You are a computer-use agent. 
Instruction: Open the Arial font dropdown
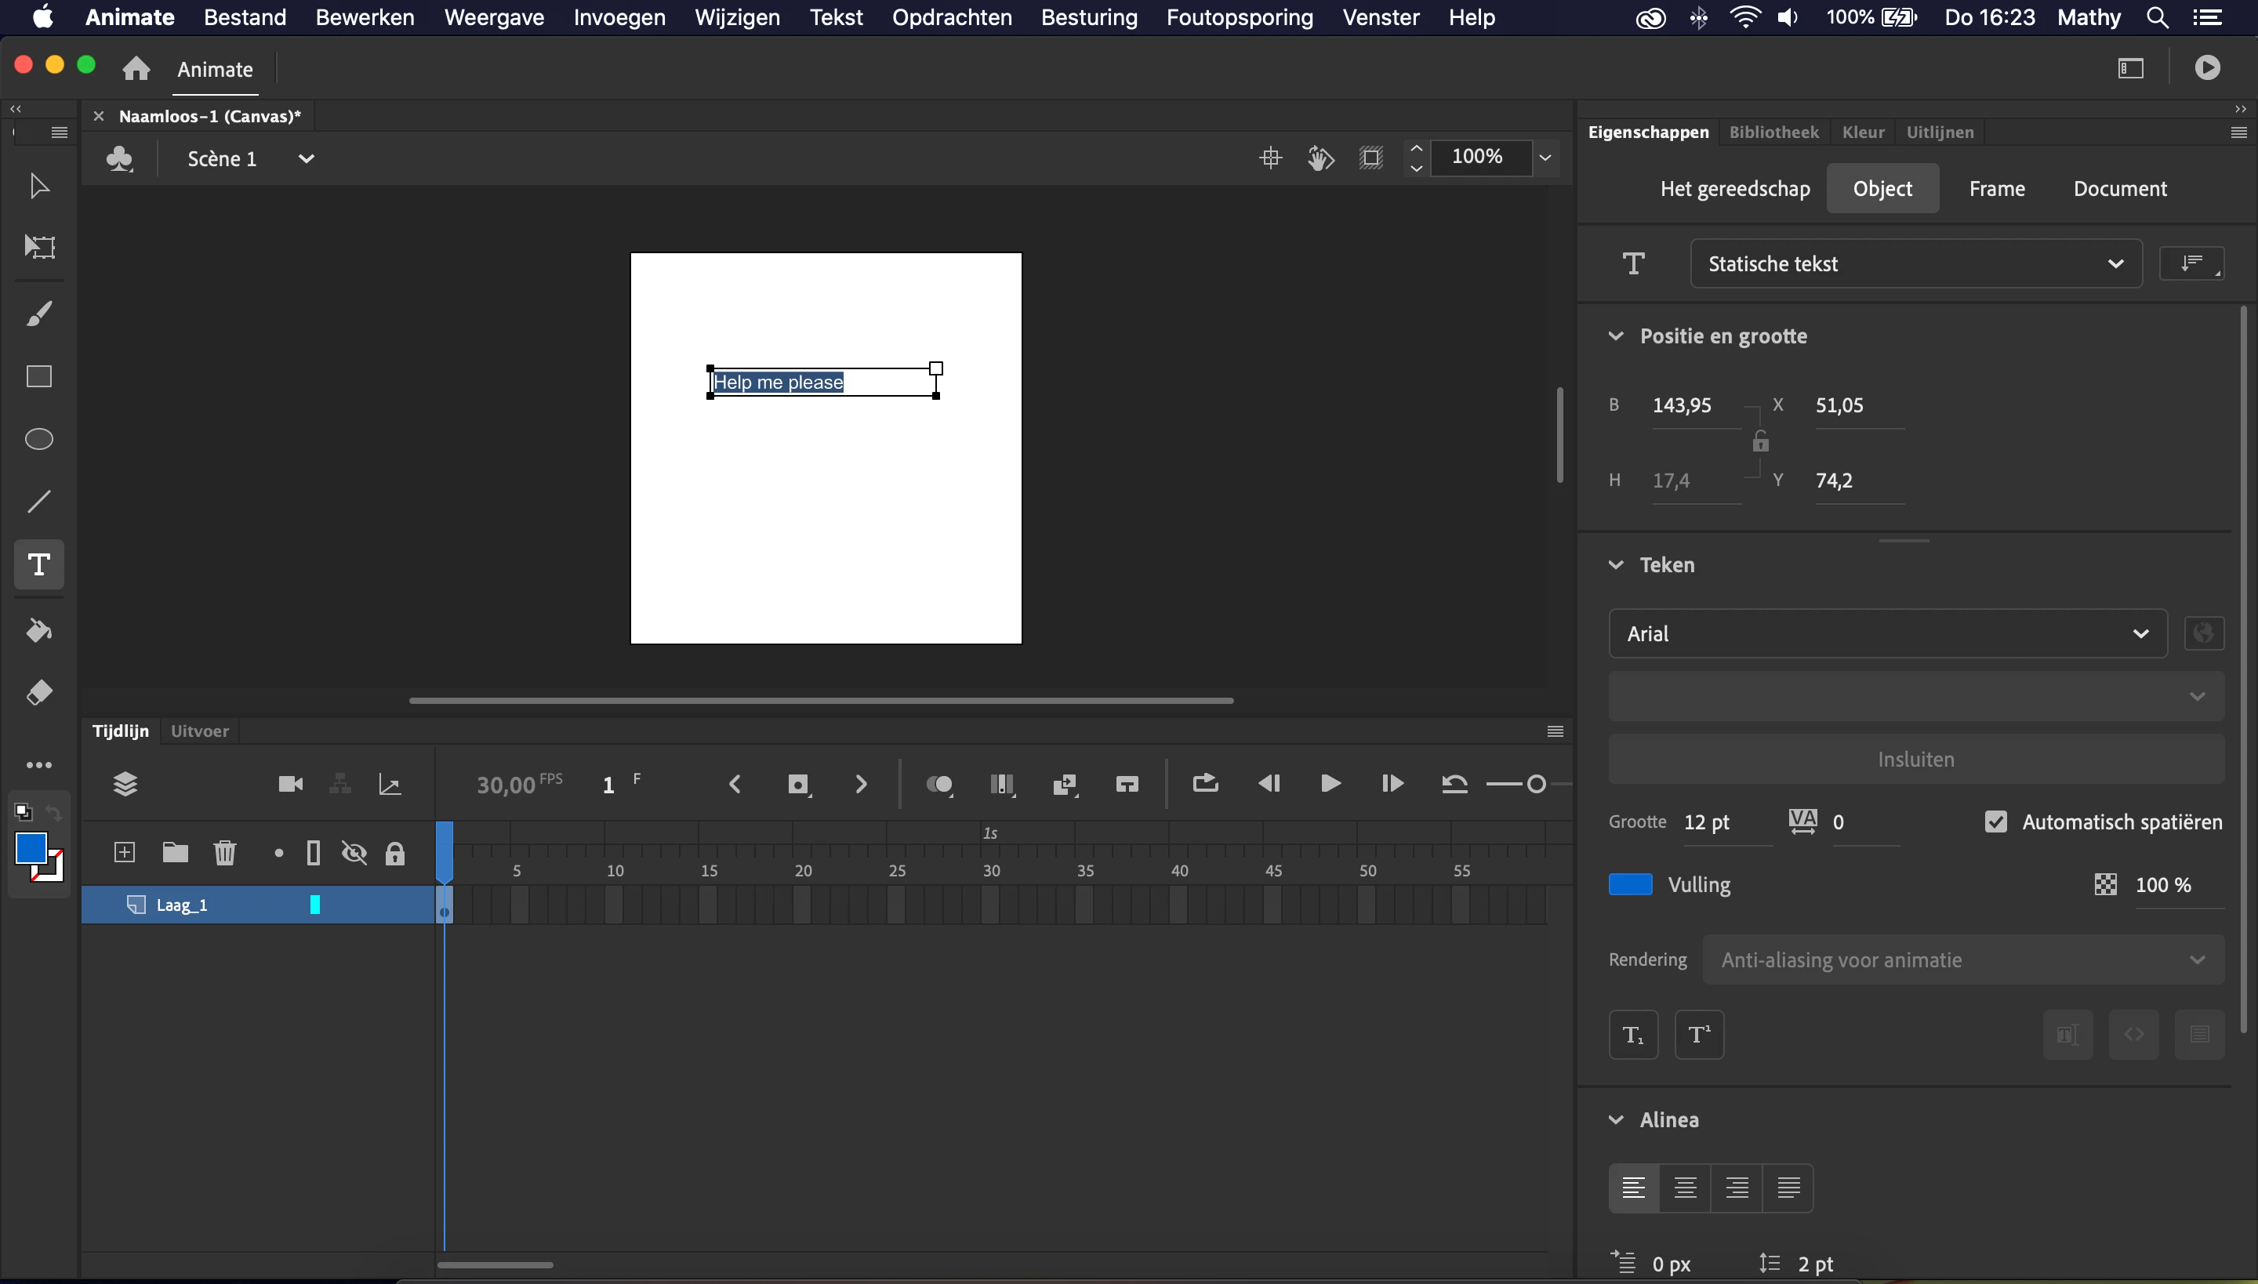pos(1888,633)
